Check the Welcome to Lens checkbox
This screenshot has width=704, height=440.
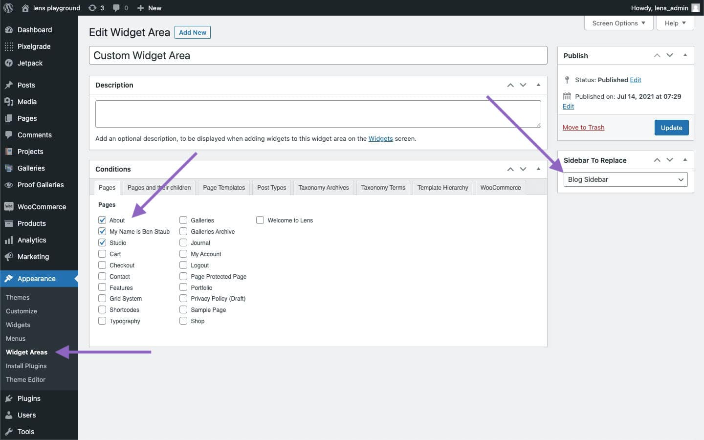[260, 220]
